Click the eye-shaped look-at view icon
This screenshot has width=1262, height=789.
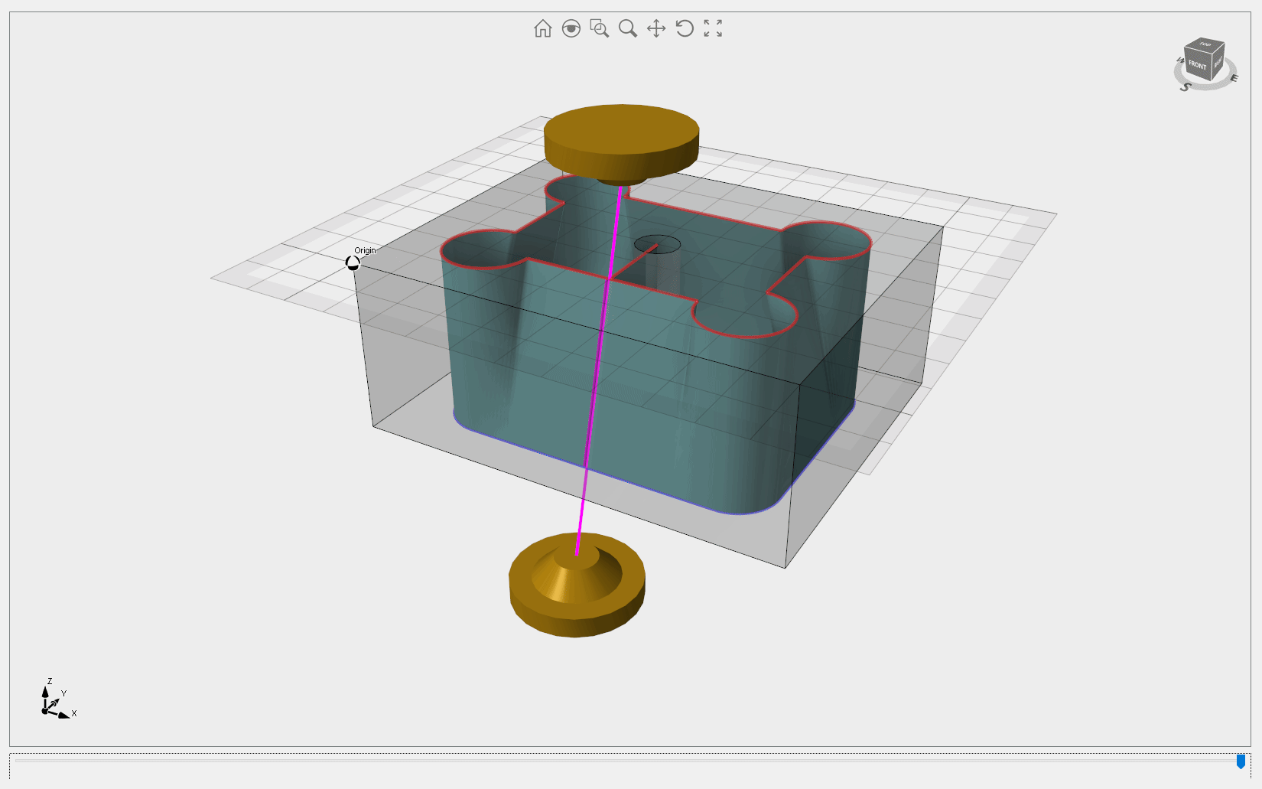point(571,29)
